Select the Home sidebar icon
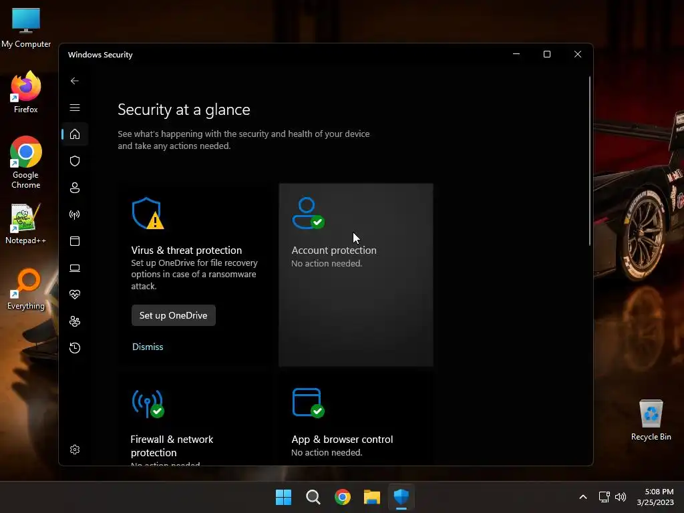 point(75,134)
